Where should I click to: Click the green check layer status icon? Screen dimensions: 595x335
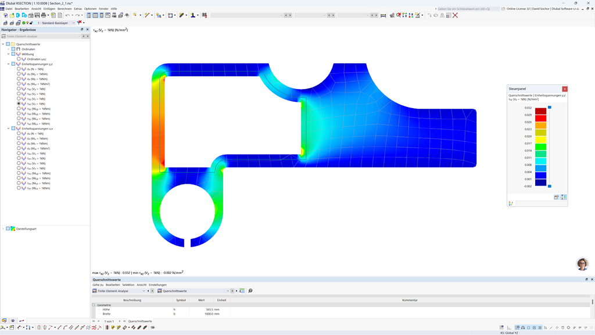click(23, 23)
